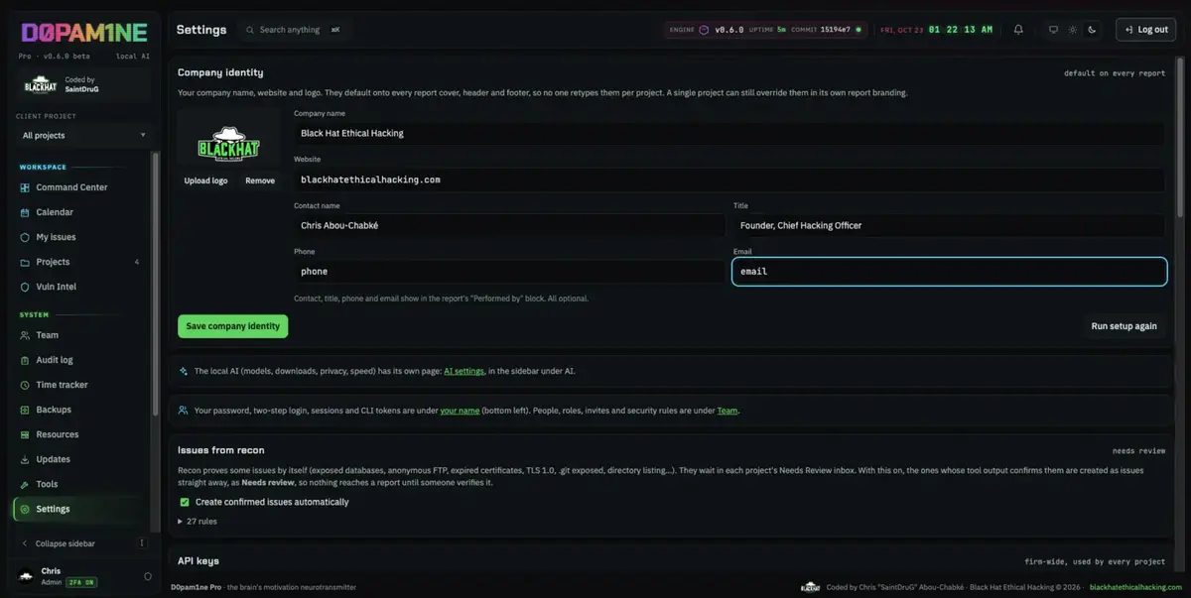Collapse the sidebar using the chevron
Viewport: 1191px width, 598px height.
(25, 543)
